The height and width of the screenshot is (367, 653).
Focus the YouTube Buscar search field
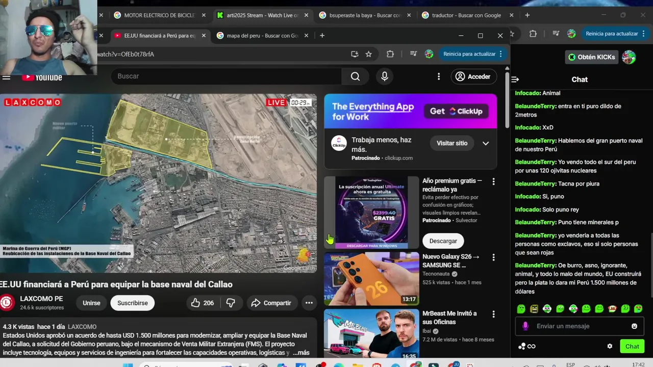click(226, 76)
